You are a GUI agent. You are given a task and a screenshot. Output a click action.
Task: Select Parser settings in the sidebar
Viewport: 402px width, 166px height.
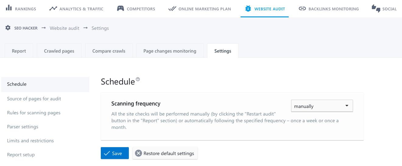click(23, 127)
